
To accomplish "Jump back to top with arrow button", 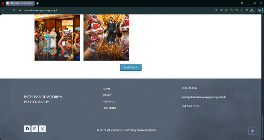I will click(x=252, y=131).
